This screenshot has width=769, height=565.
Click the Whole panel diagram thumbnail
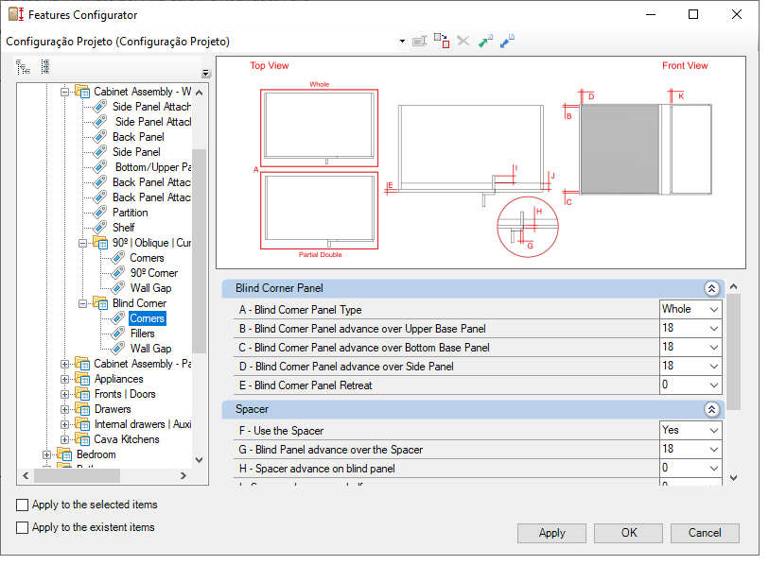320,128
